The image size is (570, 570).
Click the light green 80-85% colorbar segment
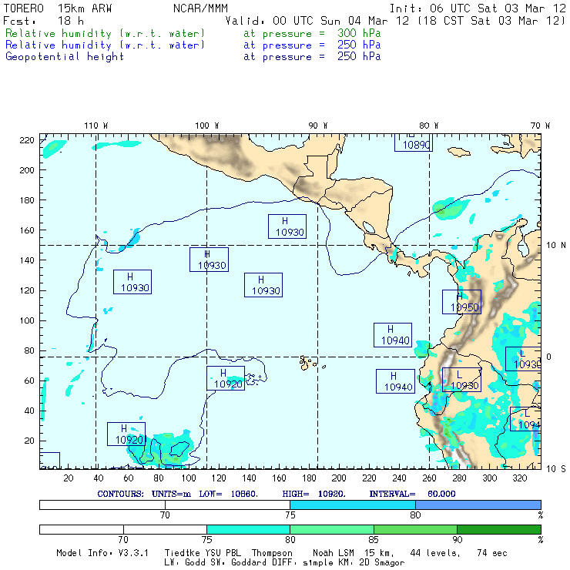(332, 529)
